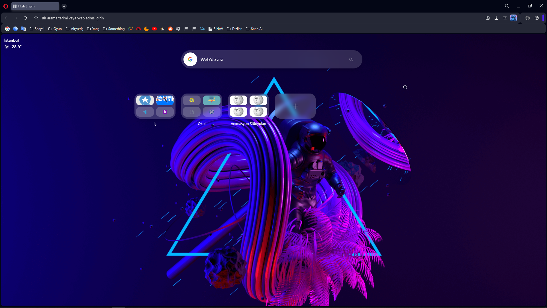Open the brown VA logo bookmark

point(162,29)
